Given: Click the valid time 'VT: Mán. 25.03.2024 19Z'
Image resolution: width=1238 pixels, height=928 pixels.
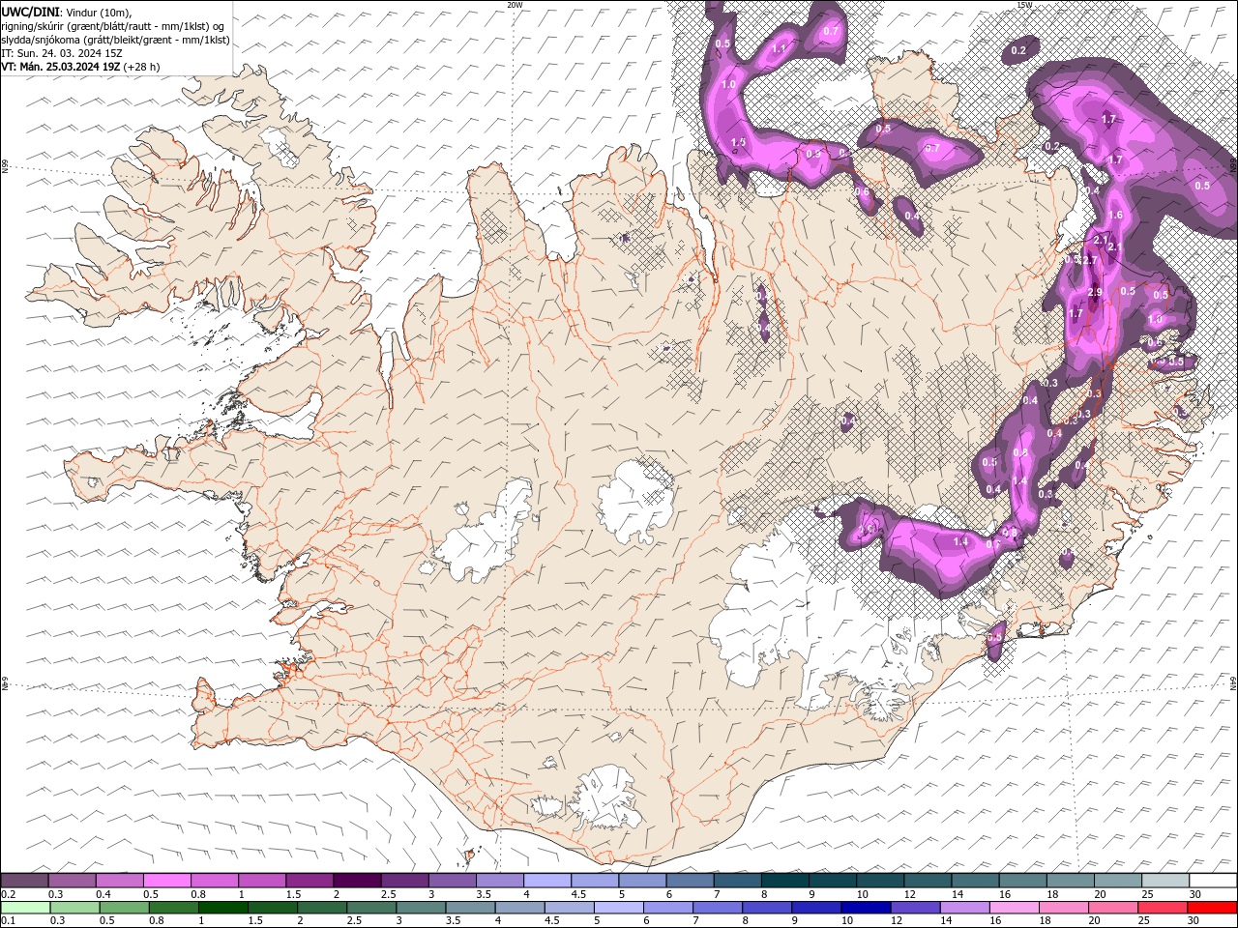Looking at the screenshot, I should click(61, 67).
